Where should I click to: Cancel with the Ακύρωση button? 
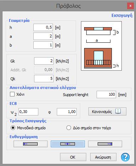(x=103, y=157)
